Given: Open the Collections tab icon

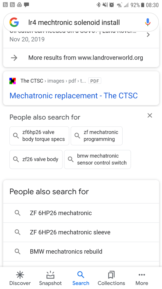Looking at the screenshot, I should 111,275.
